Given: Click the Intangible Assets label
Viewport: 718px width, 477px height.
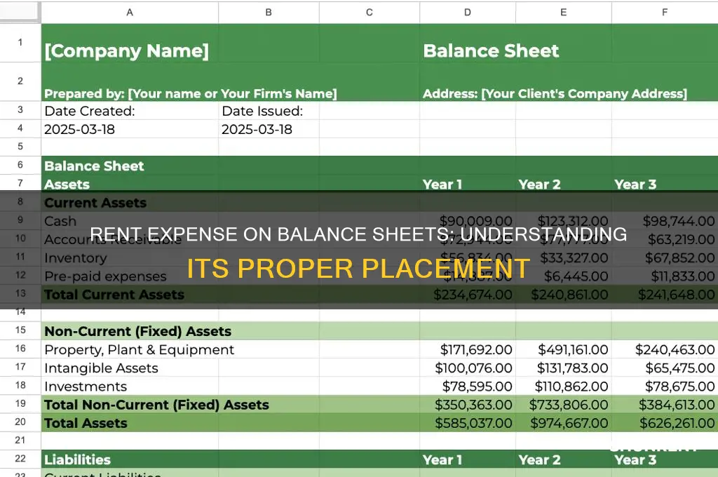Looking at the screenshot, I should [x=101, y=368].
